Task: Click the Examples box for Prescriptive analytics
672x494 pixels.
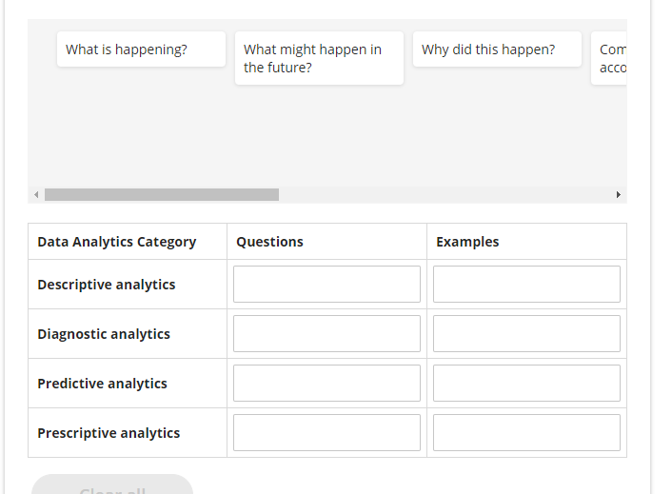Action: click(526, 433)
